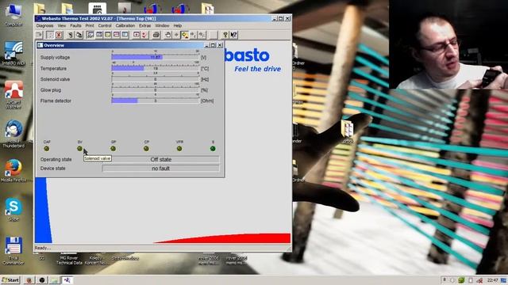The image size is (508, 285).
Task: Click the 'Ready...' status bar text
Action: (42, 248)
